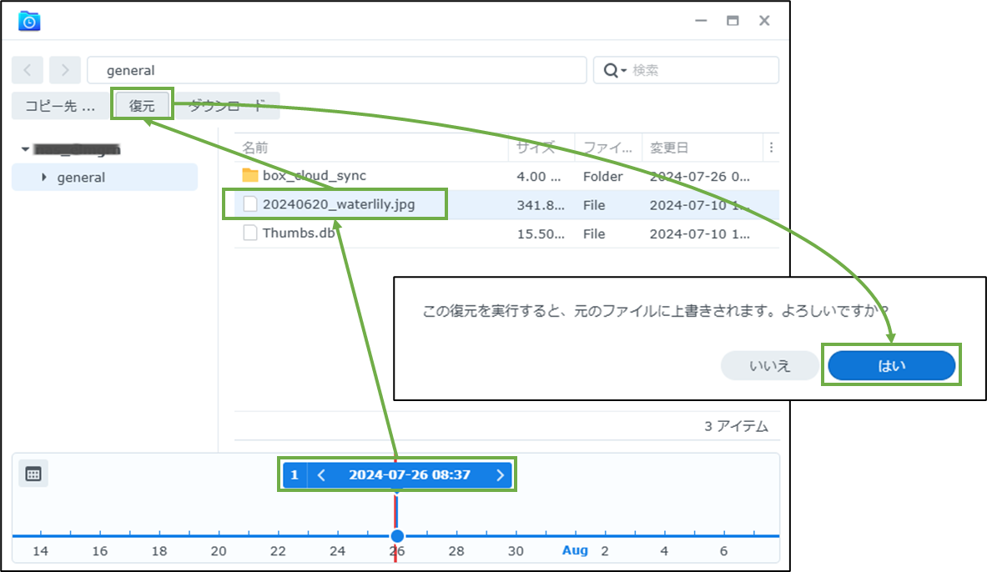Click the 復元 restore button

tap(142, 104)
